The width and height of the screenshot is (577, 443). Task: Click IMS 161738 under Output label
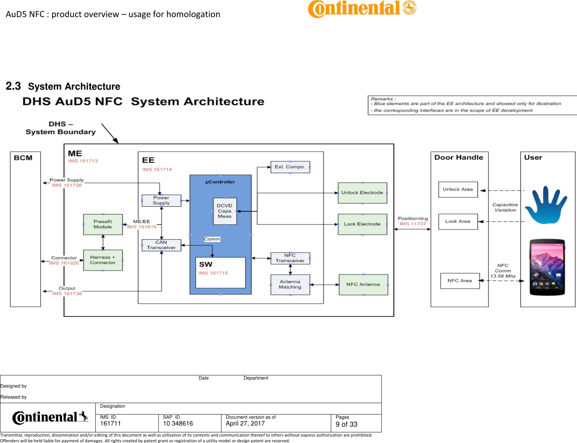point(67,294)
